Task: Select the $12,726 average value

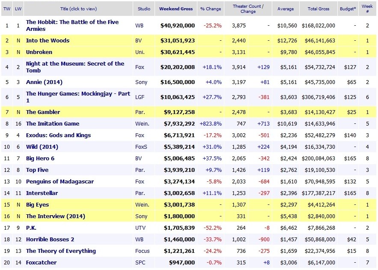Action: [287, 41]
